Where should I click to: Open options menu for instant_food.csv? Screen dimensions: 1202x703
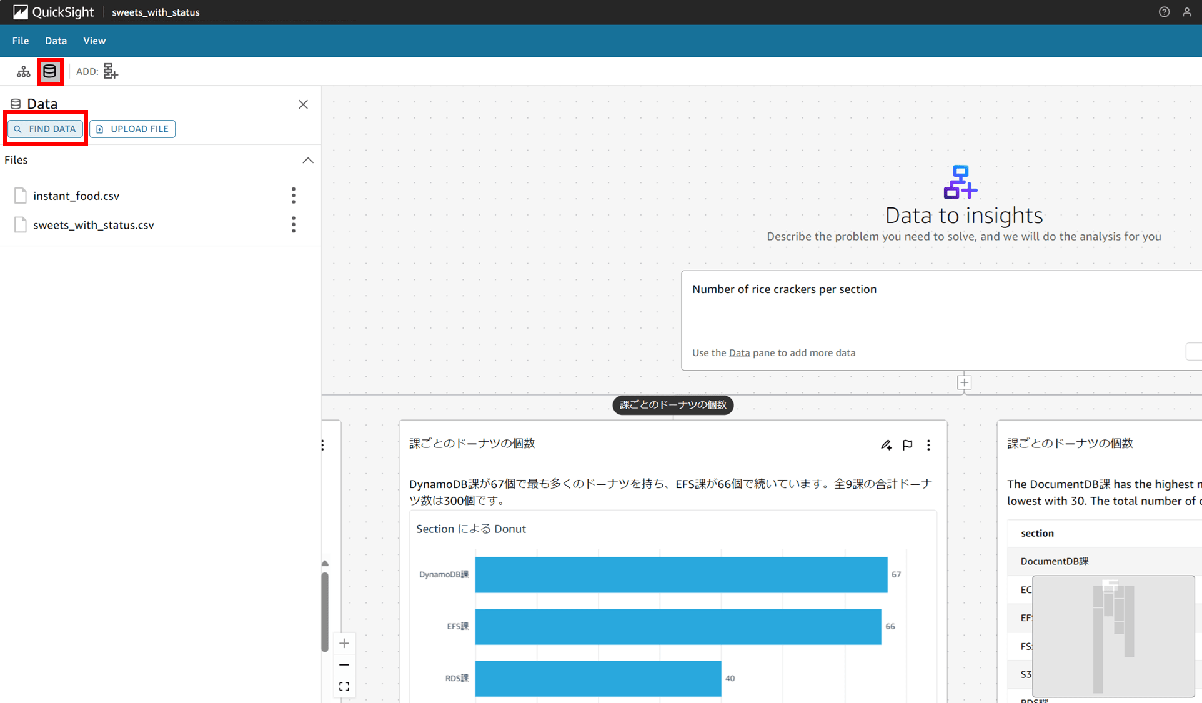pos(294,196)
